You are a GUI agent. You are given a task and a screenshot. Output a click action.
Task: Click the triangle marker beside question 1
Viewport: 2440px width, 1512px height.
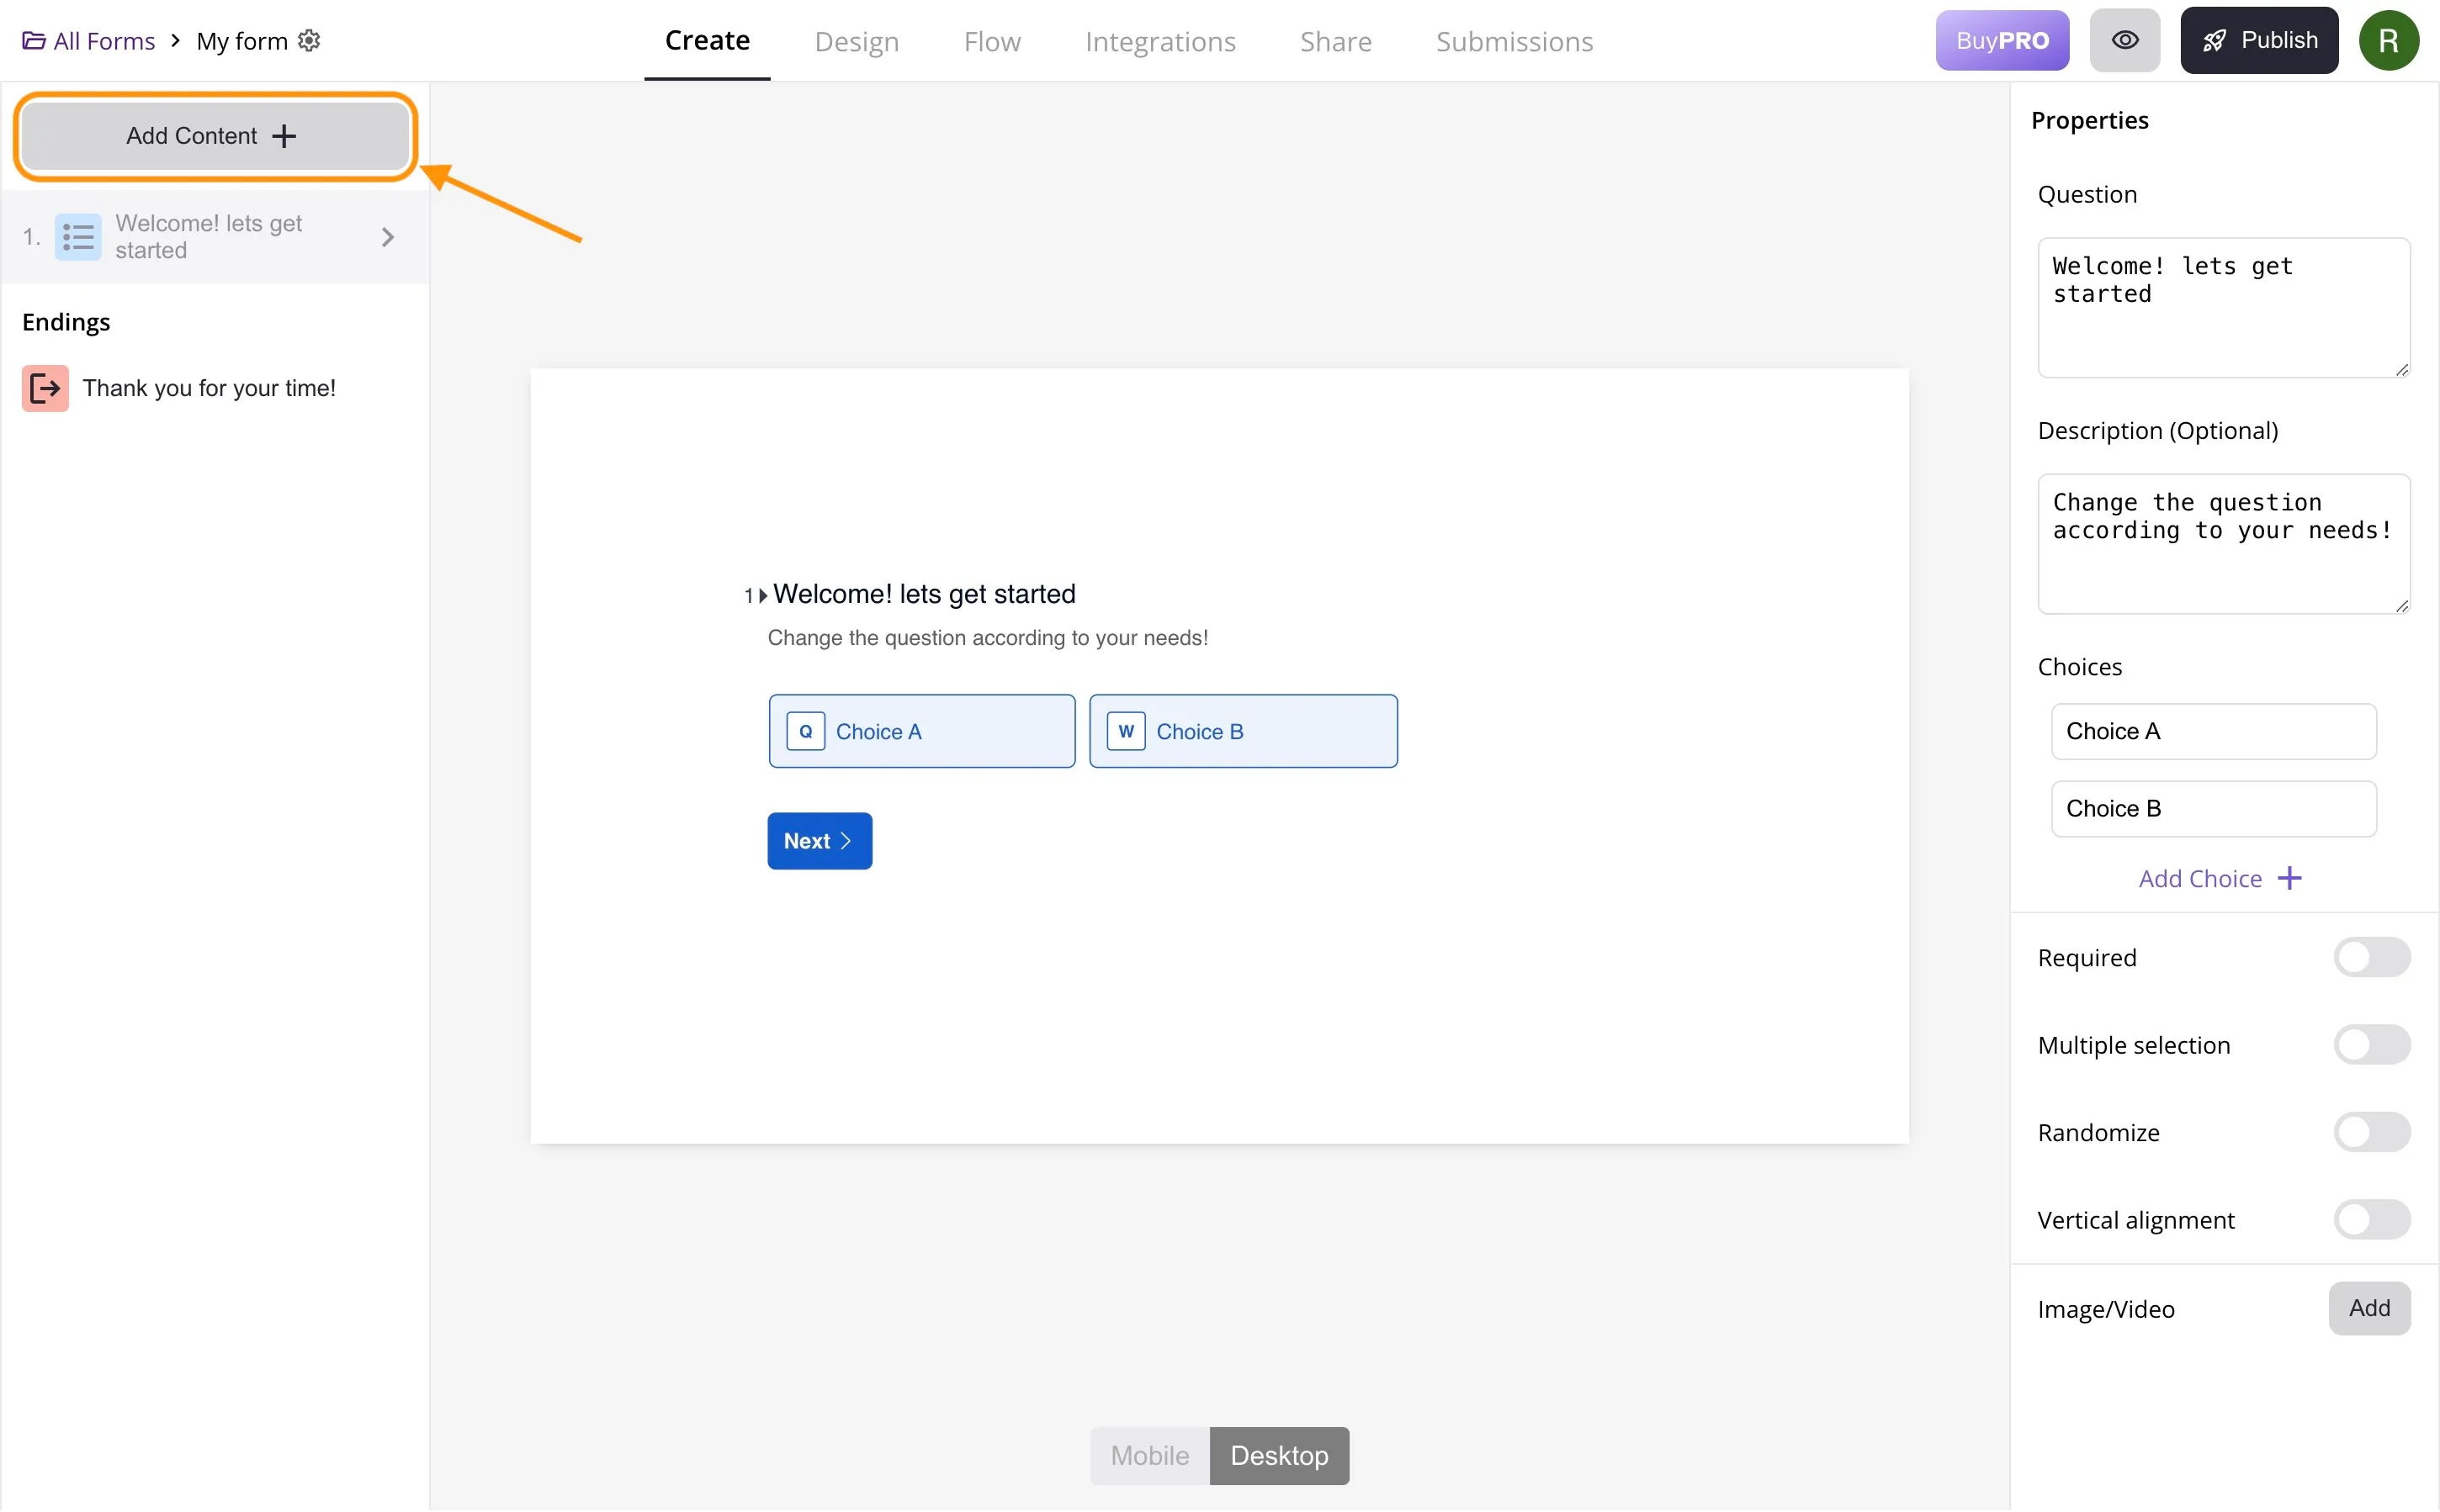coord(762,596)
